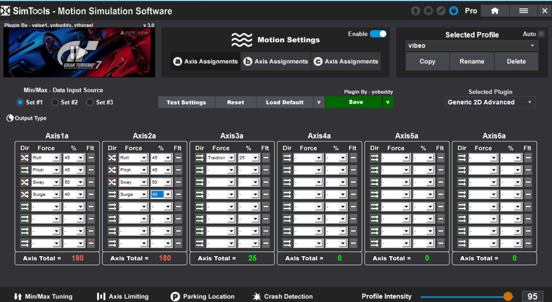Open the hamburger menu icon
This screenshot has height=302, width=552.
tap(523, 11)
